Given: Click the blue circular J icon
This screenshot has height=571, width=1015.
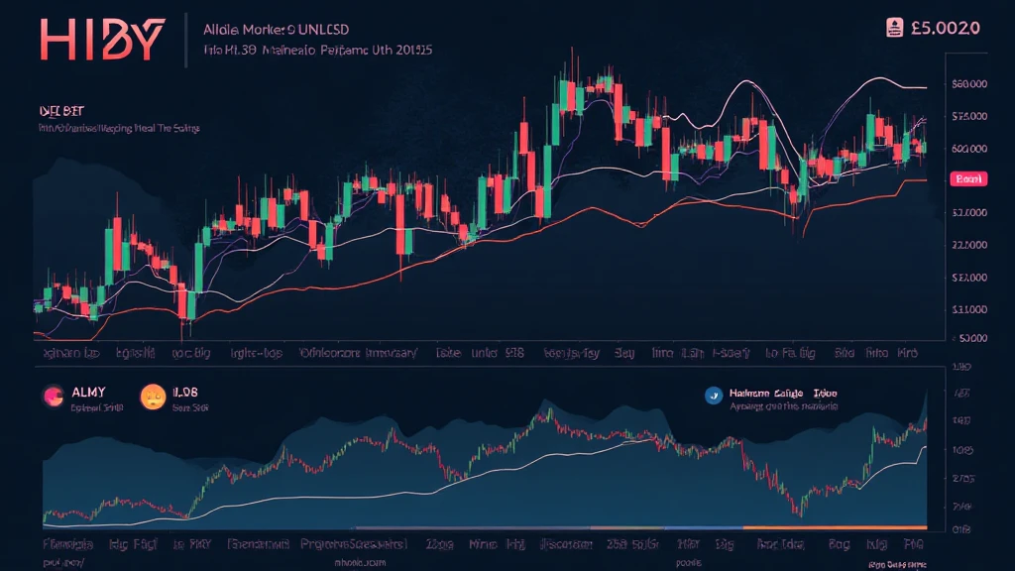Looking at the screenshot, I should point(712,395).
